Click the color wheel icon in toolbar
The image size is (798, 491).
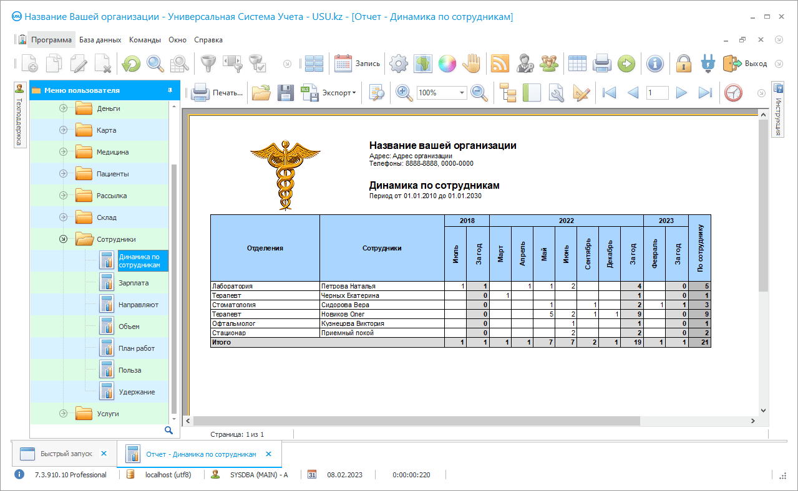click(447, 63)
